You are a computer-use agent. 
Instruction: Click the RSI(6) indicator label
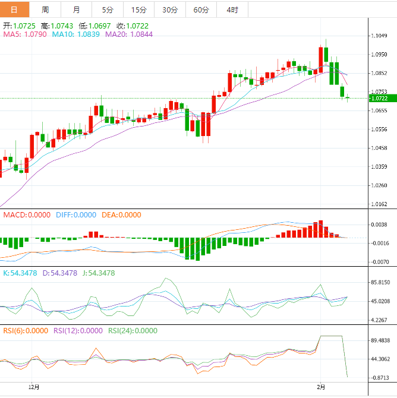click(26, 331)
